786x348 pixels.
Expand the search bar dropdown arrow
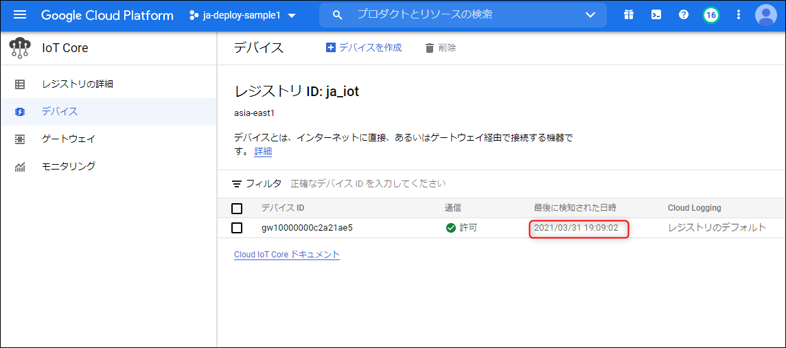coord(590,15)
